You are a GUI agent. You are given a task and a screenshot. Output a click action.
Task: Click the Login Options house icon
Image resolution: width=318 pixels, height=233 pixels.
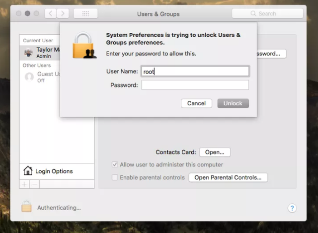[28, 170]
